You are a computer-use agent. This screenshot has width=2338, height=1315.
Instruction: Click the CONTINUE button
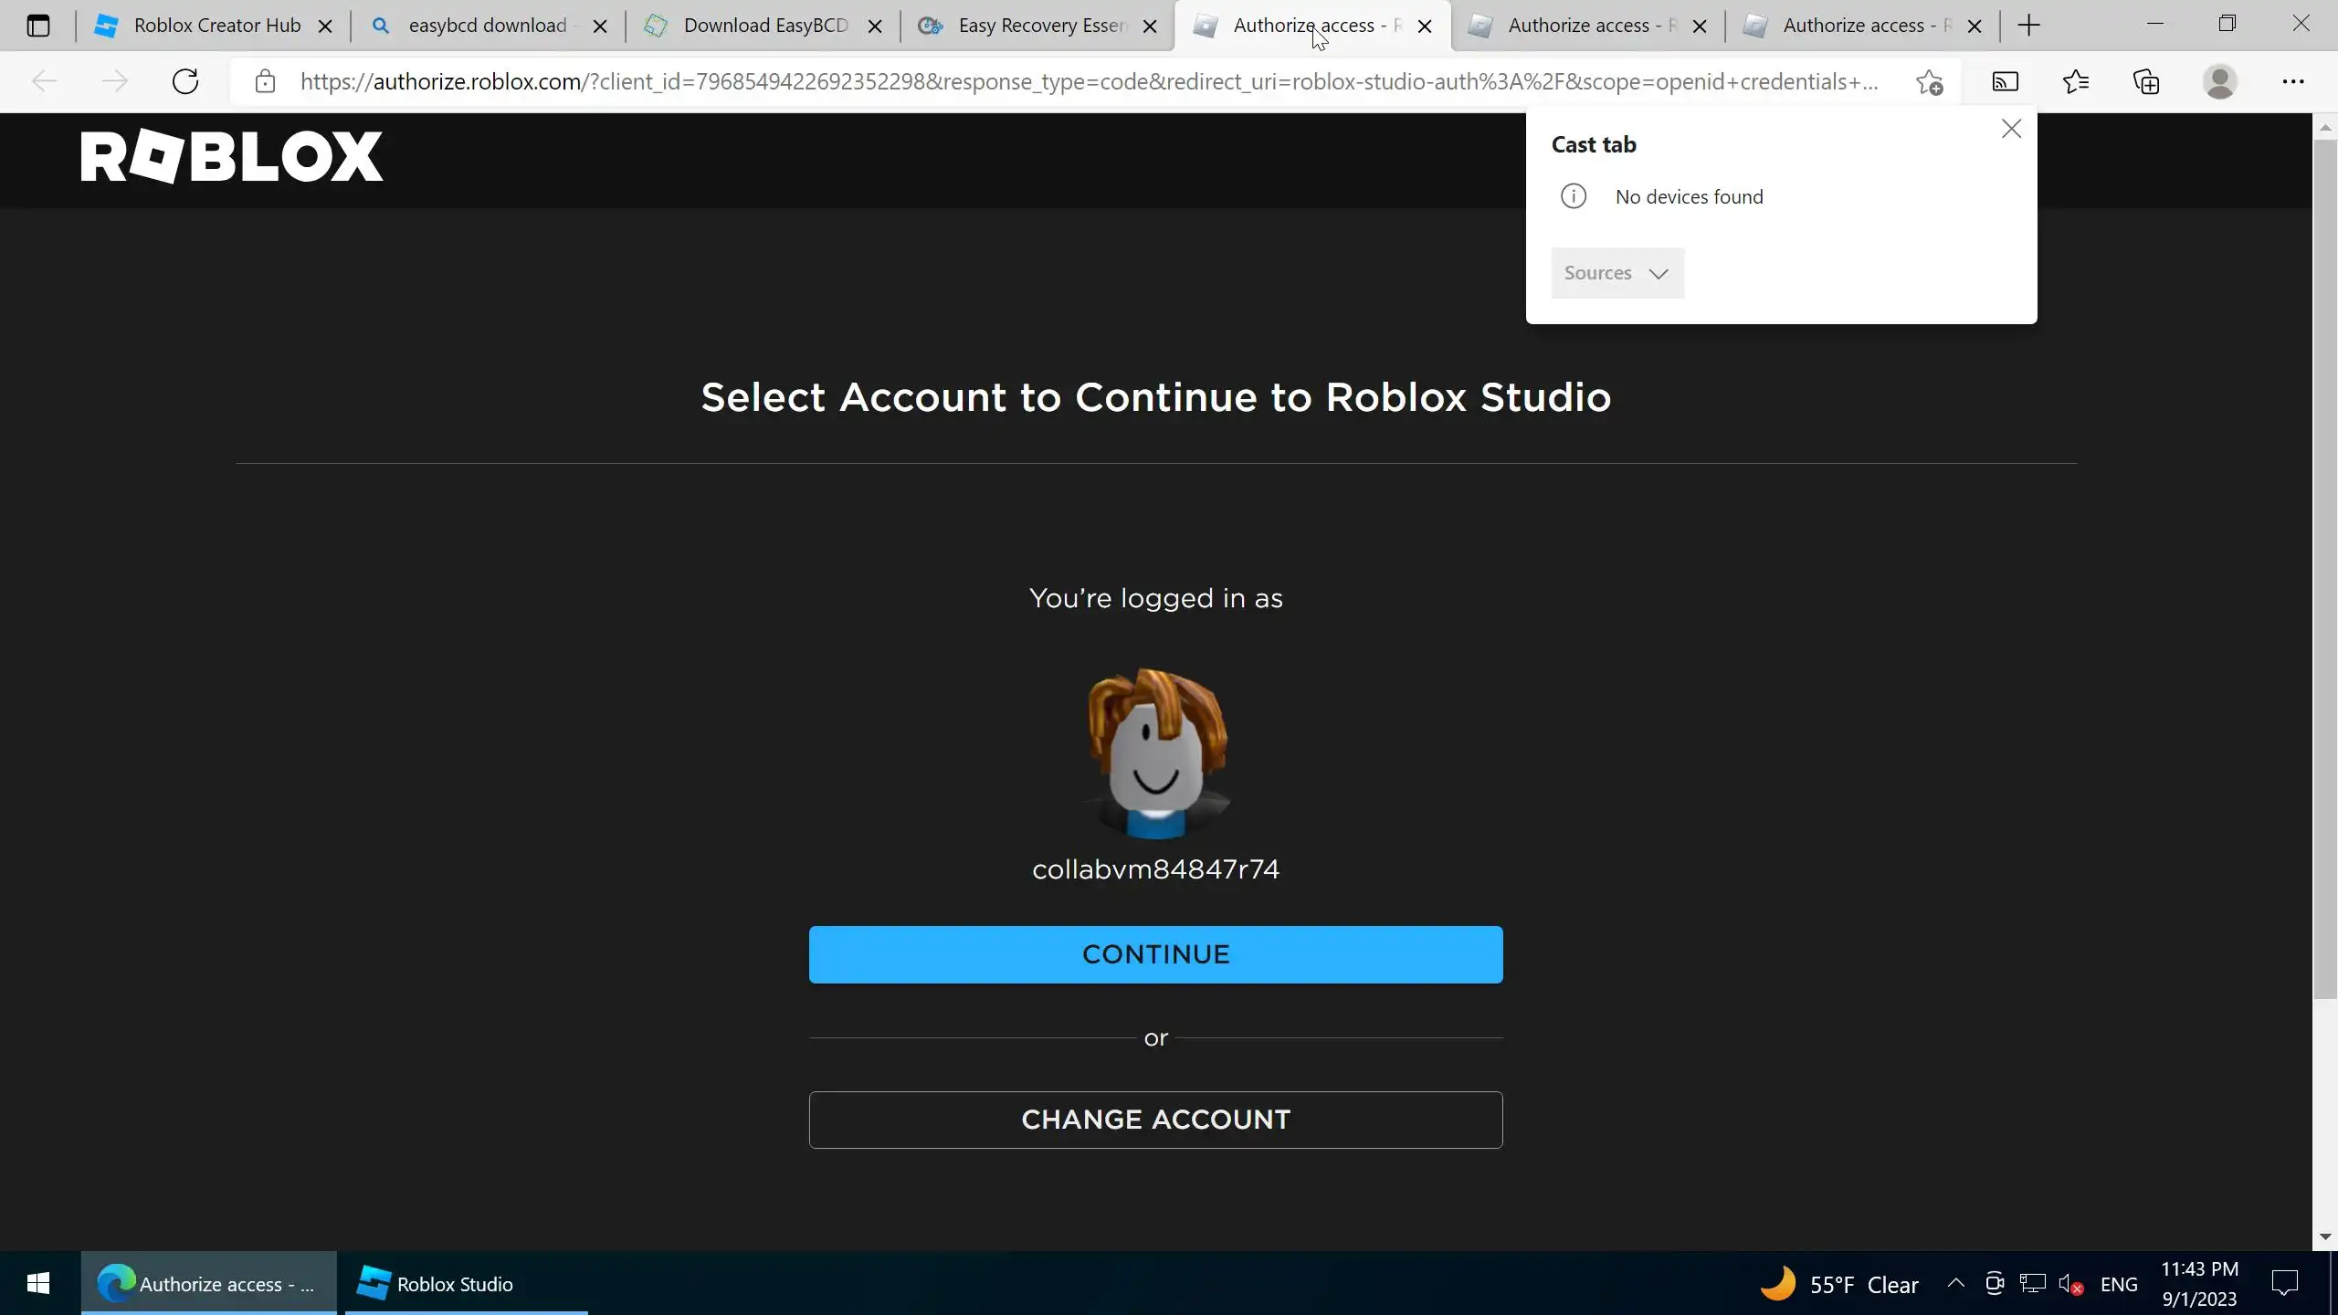point(1155,954)
